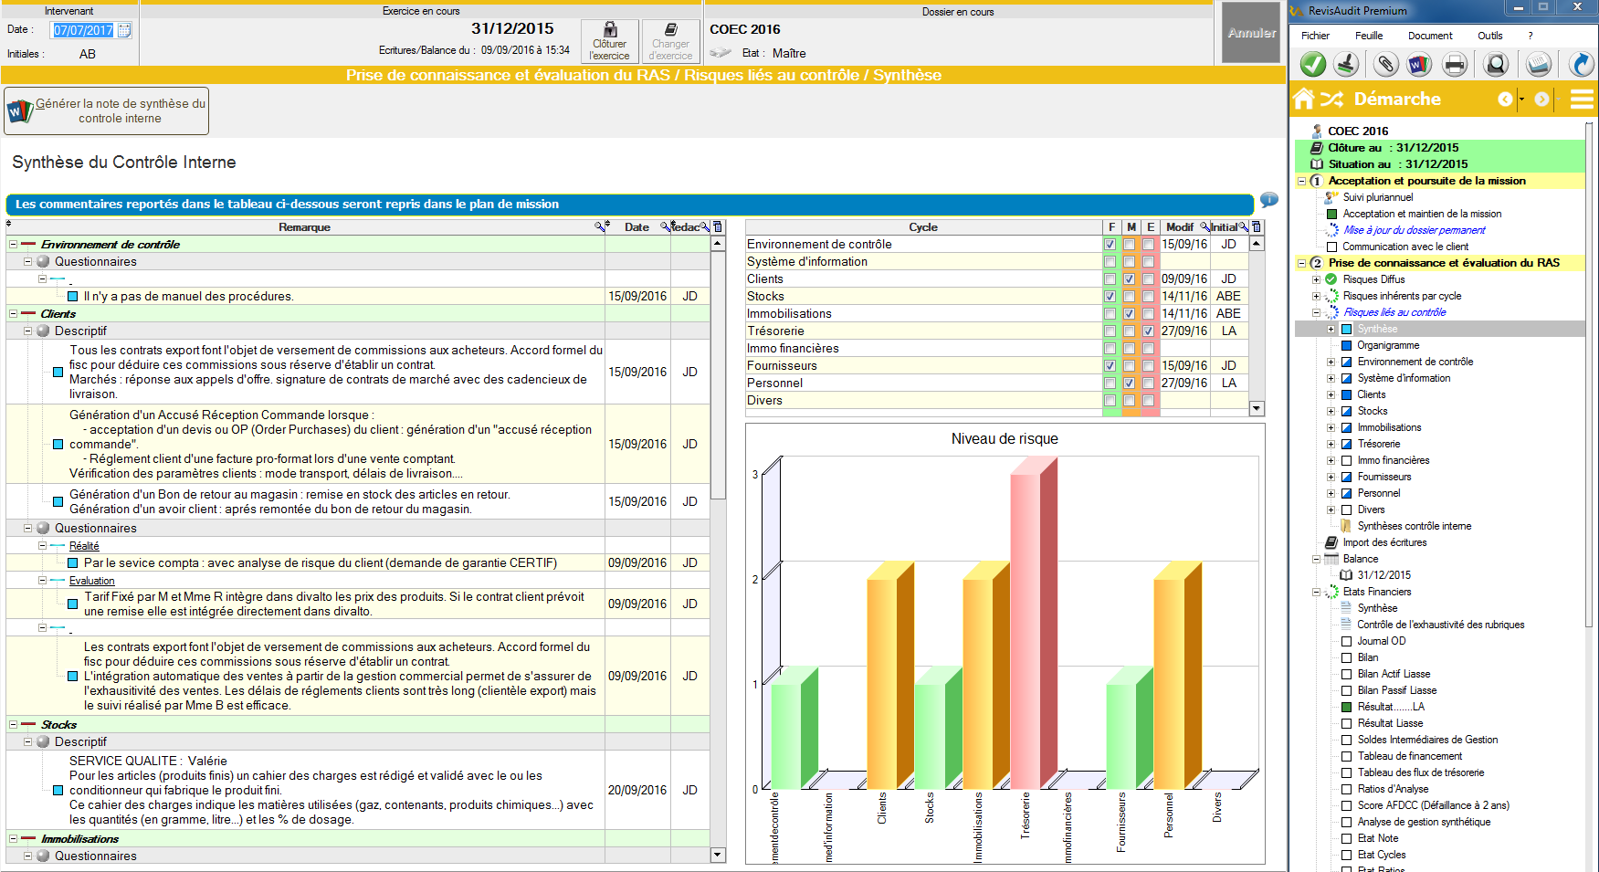This screenshot has height=872, width=1599.
Task: Click the red Trésorerie bar in chart
Action: (x=1026, y=630)
